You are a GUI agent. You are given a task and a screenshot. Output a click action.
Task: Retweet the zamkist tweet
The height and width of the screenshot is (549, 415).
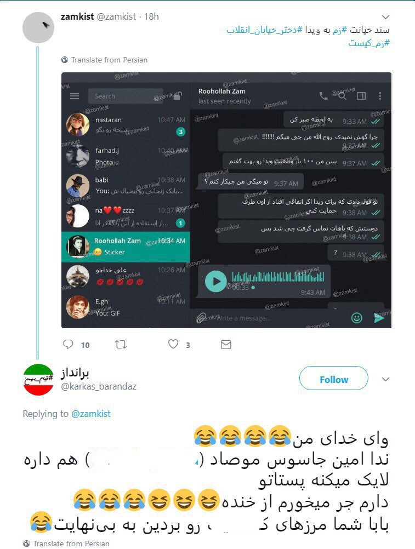click(121, 345)
